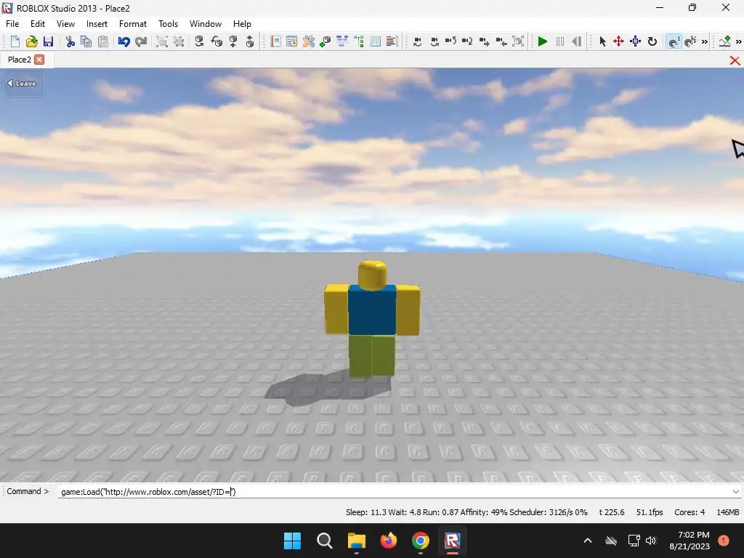
Task: Click camera zoom in arrow icon
Action: pyautogui.click(x=485, y=41)
